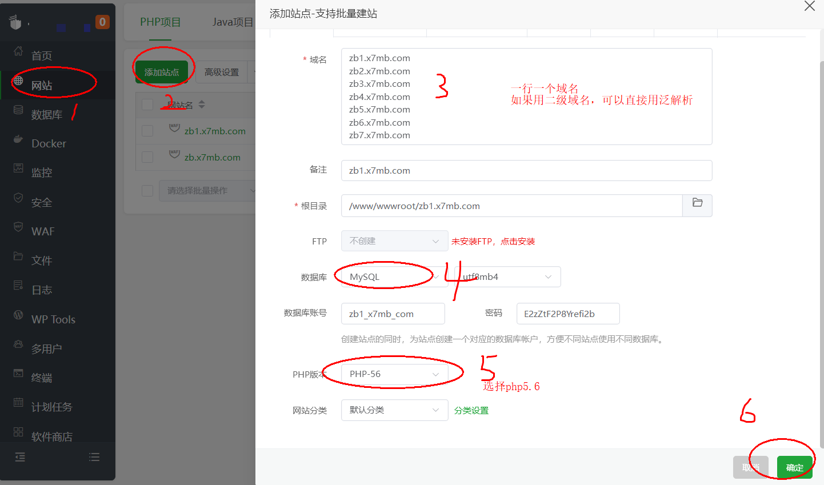824x485 pixels.
Task: Click the 分类设置 link
Action: 471,411
